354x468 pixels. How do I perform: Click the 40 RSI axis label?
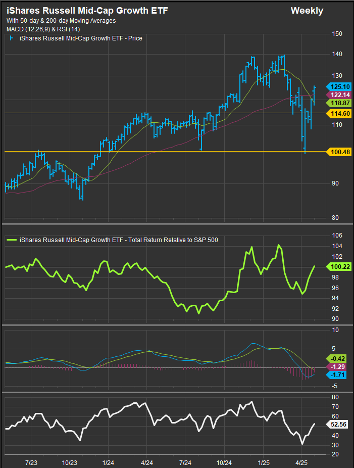click(335, 436)
